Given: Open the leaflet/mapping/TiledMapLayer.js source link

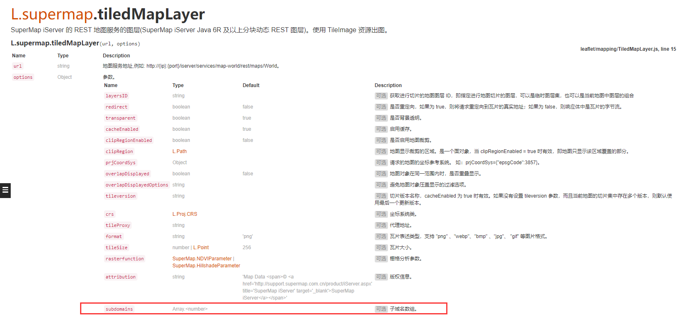Looking at the screenshot, I should click(x=628, y=49).
